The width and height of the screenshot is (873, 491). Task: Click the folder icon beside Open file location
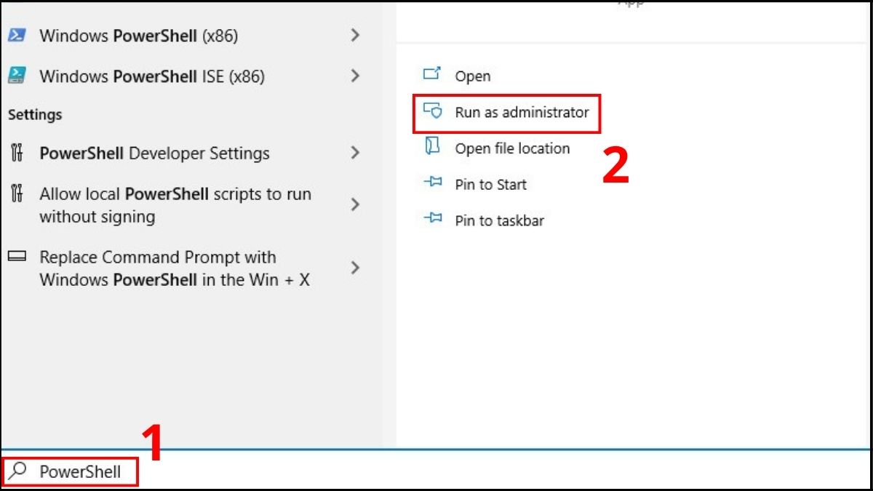click(431, 148)
